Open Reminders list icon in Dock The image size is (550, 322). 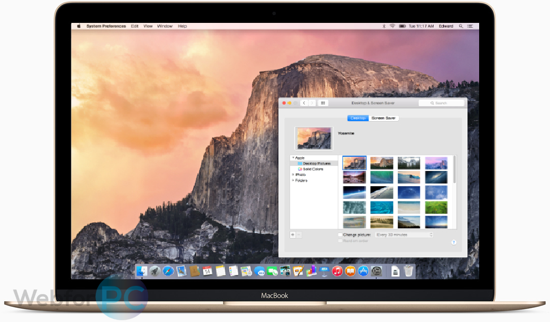coord(233,271)
